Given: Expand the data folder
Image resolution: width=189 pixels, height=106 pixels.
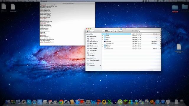Looking at the screenshot, I should (x=103, y=36).
